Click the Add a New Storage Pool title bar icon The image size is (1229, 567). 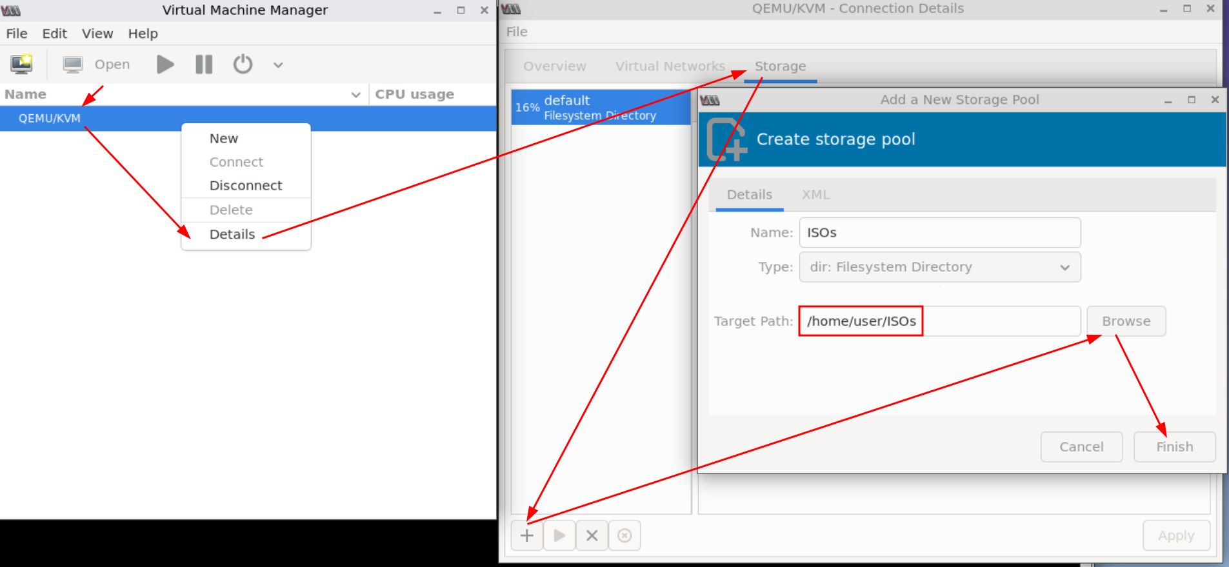(x=710, y=100)
